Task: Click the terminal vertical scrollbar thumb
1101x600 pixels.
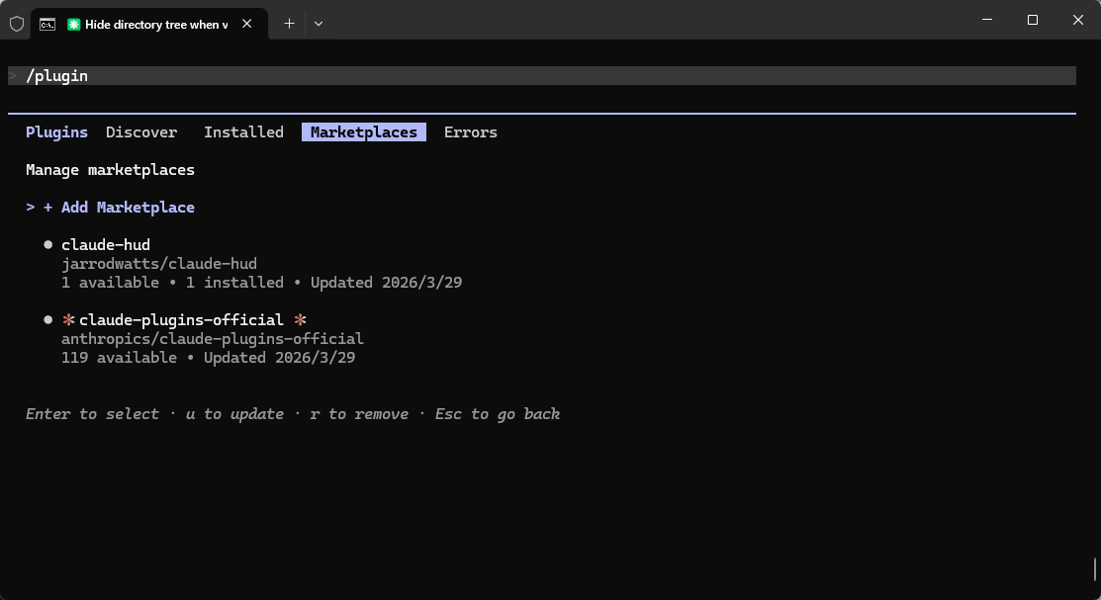Action: (x=1095, y=569)
